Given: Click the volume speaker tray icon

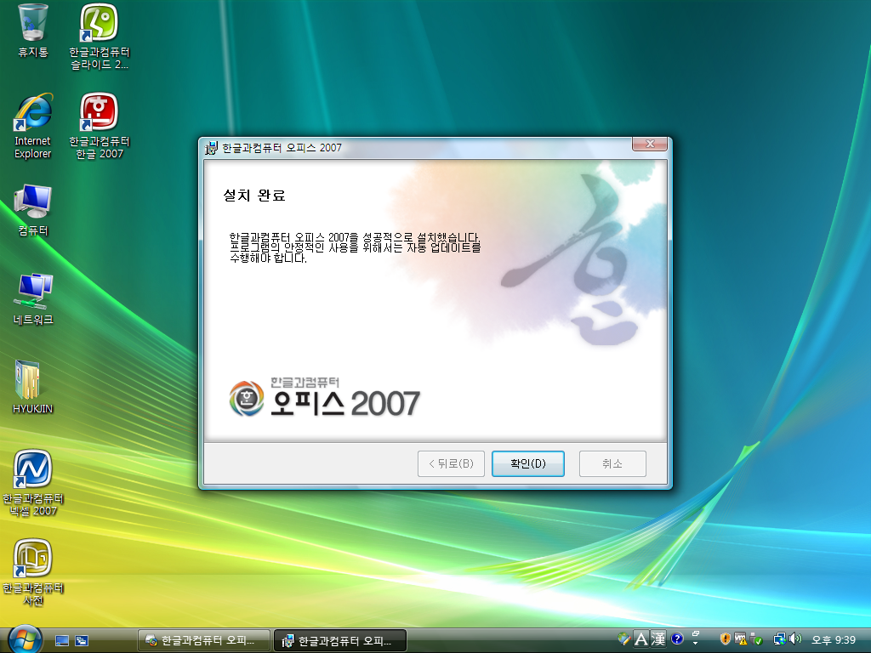Looking at the screenshot, I should (795, 639).
